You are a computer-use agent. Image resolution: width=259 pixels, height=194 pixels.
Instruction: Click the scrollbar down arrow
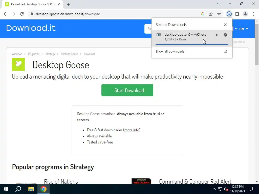(x=257, y=182)
